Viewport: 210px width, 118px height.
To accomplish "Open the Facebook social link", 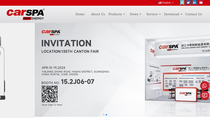I will [182, 3].
